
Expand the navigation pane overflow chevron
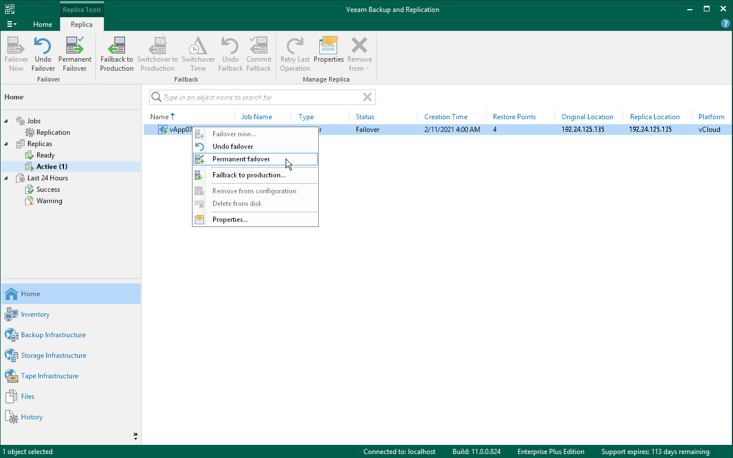[135, 436]
